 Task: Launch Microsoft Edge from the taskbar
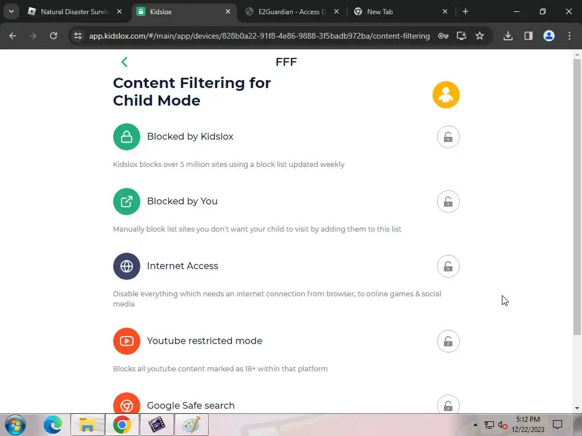[53, 425]
